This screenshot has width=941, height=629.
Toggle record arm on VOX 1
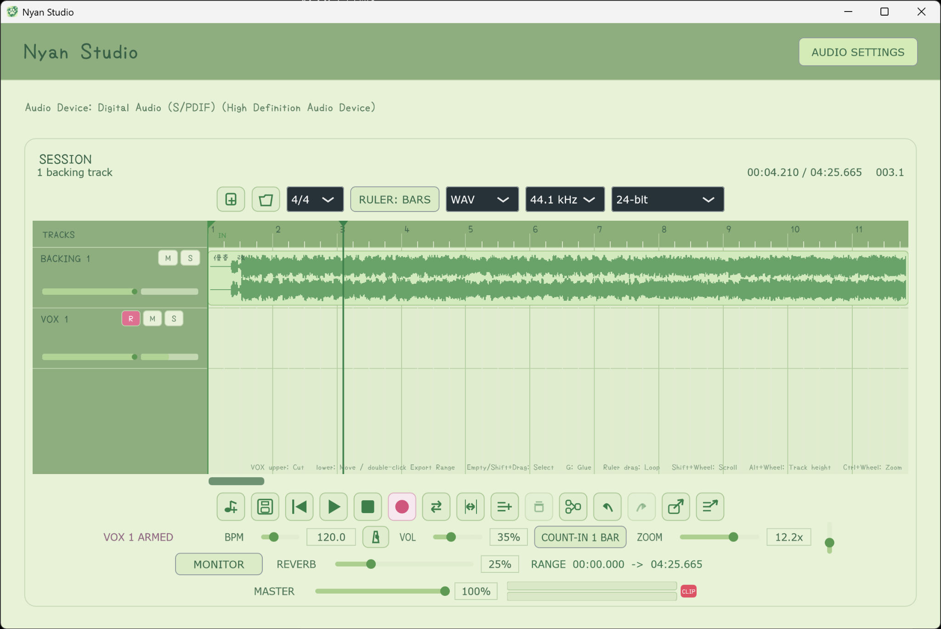[131, 319]
